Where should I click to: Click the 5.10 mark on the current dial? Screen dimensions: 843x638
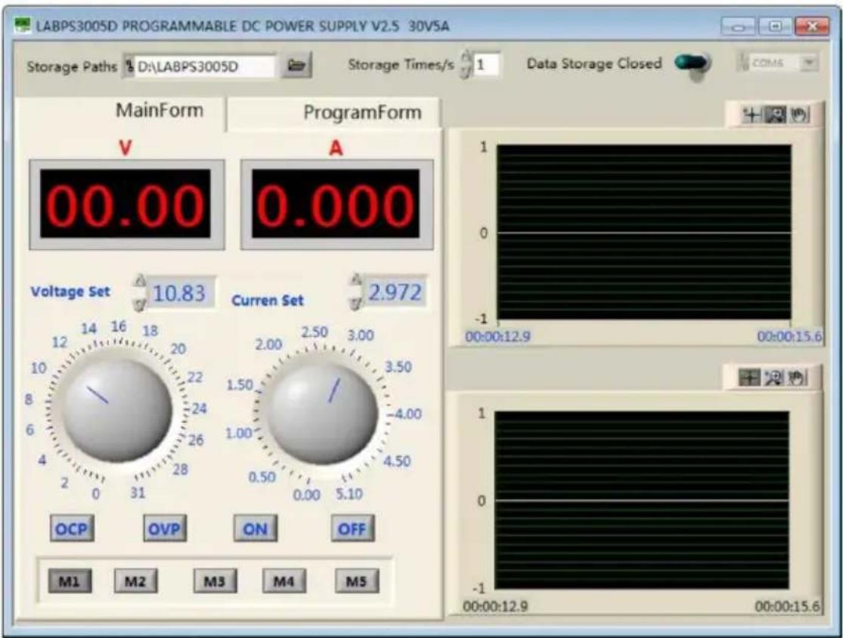[x=349, y=493]
